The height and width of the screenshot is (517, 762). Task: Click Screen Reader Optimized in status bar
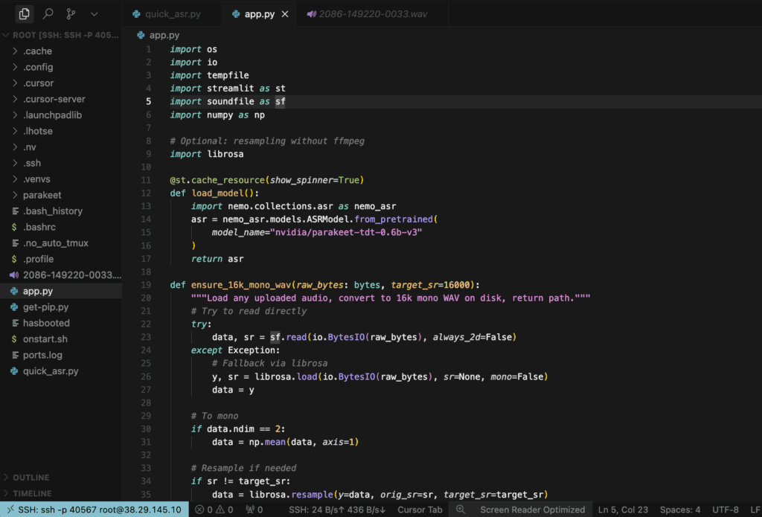[533, 510]
